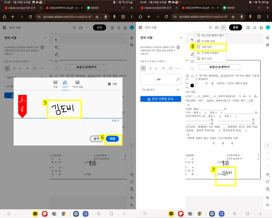Click the browser home icon on left screen
Screen dimensions: 272x218
[5, 17]
